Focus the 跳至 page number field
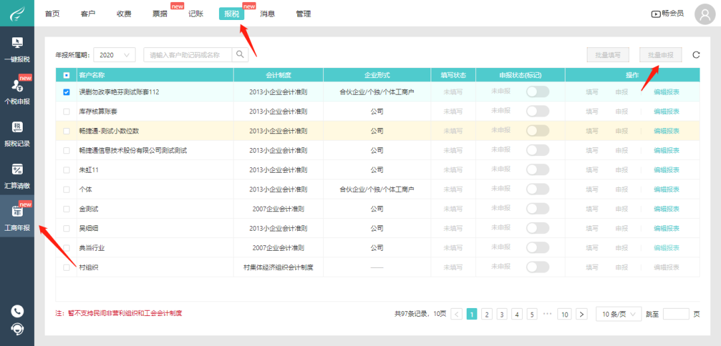Viewport: 721px width, 346px height. coord(676,315)
